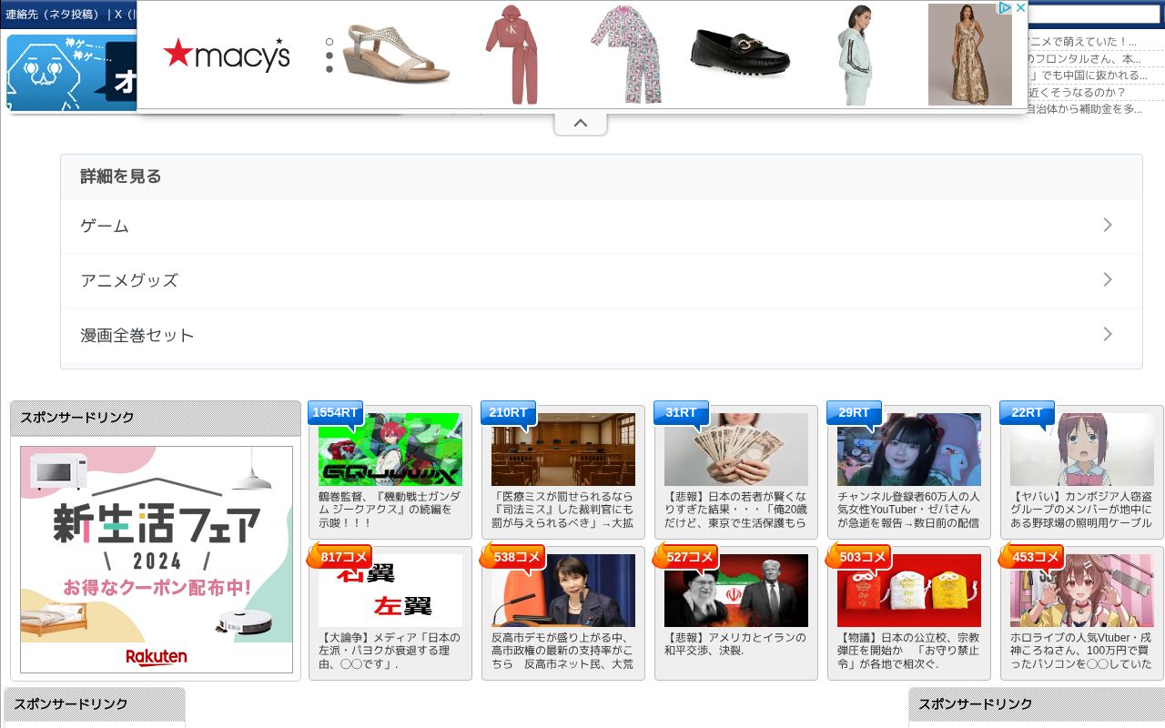Click the search input box at top right
This screenshot has height=728, width=1165.
pos(1092,14)
